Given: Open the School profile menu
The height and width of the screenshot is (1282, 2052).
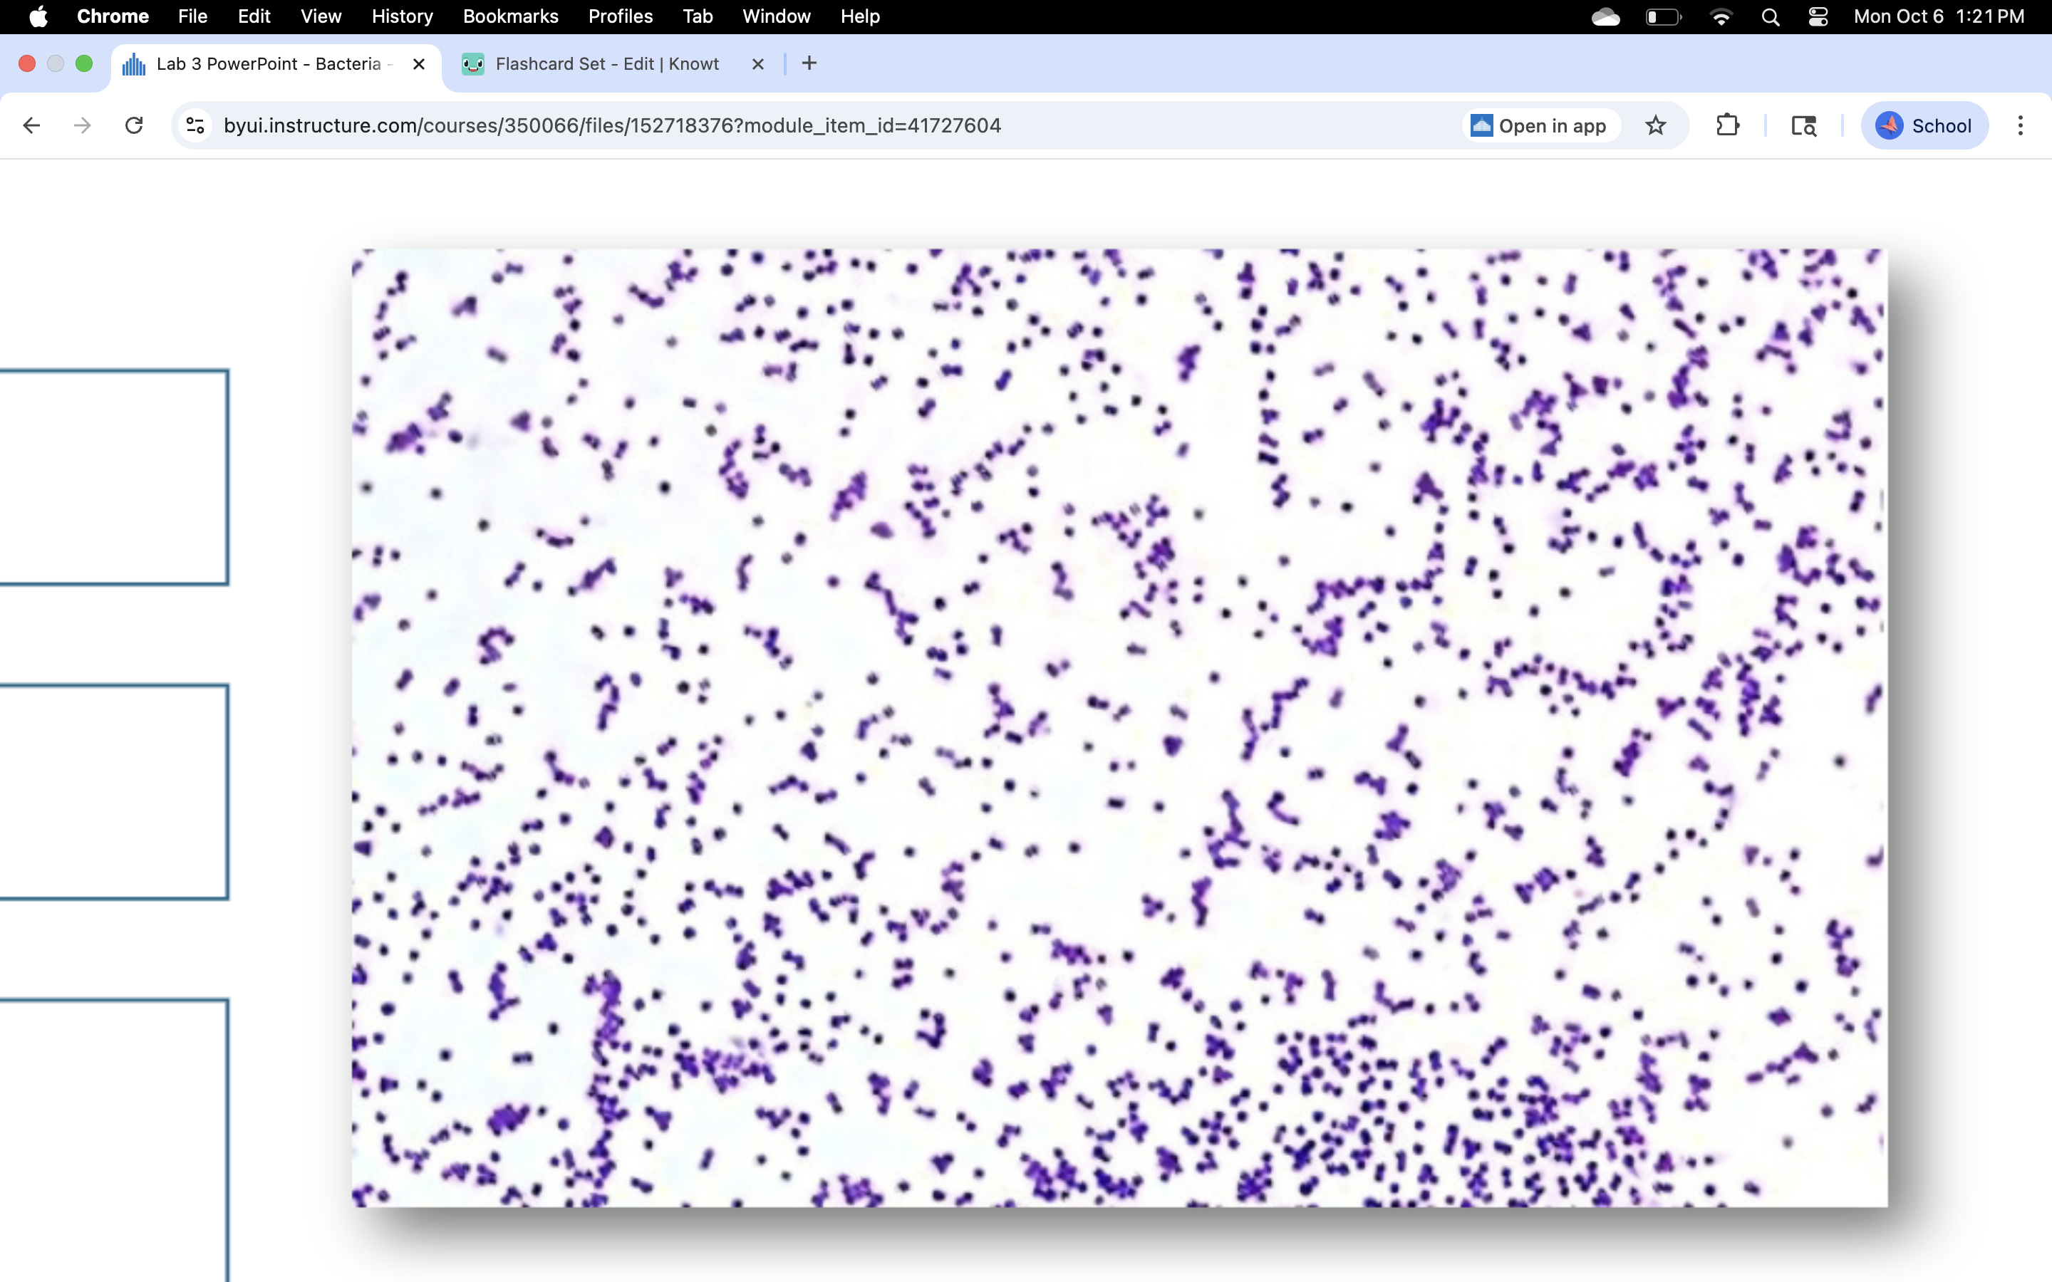Looking at the screenshot, I should pos(1924,125).
